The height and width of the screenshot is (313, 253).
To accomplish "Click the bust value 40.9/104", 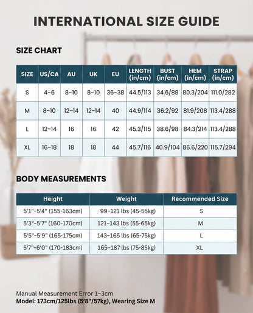I will click(x=167, y=147).
